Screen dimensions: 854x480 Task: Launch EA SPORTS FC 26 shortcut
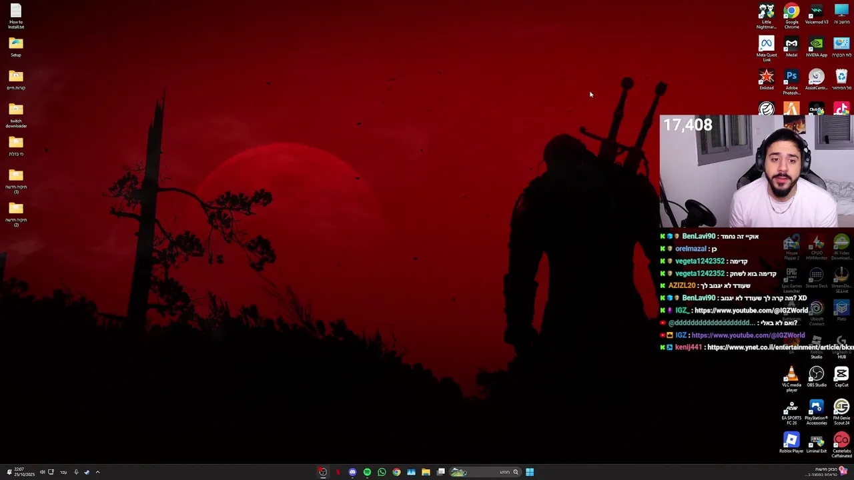791,412
